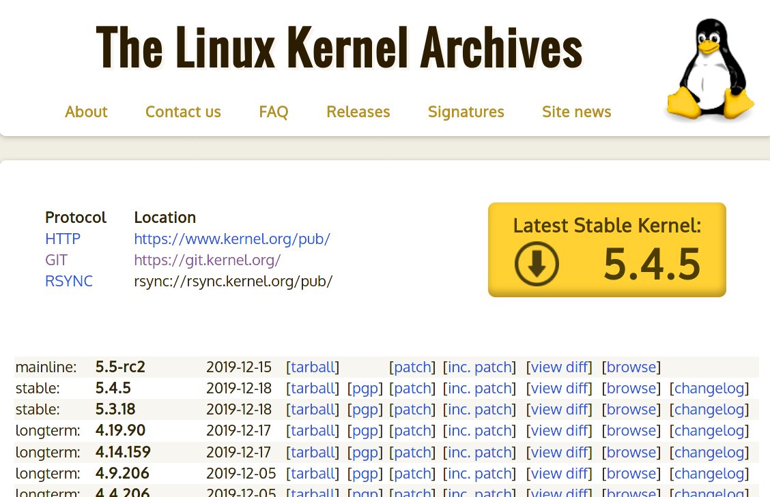Screen dimensions: 770x497
Task: Open https://git.kernel.org/ link
Action: (x=208, y=260)
